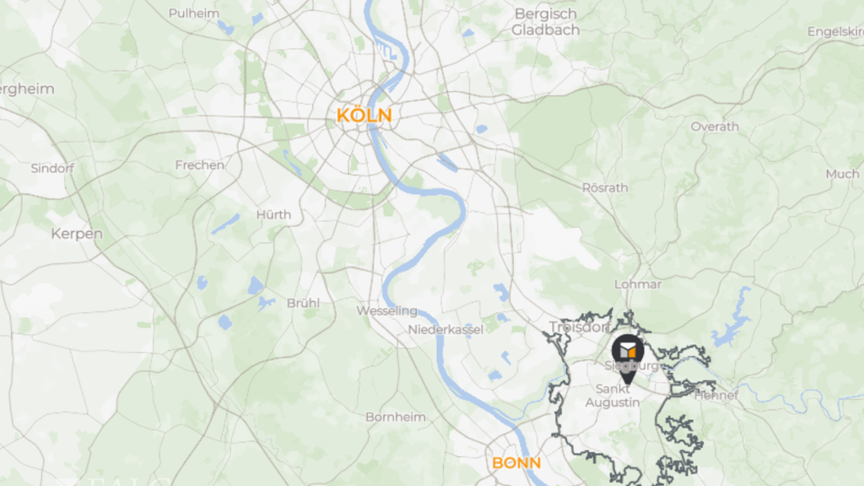Click the Sindorf town label
This screenshot has width=864, height=486.
(52, 169)
